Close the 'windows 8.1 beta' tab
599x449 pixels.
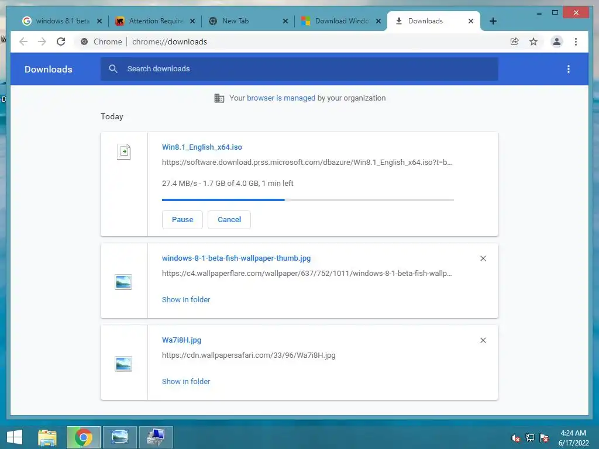point(99,21)
